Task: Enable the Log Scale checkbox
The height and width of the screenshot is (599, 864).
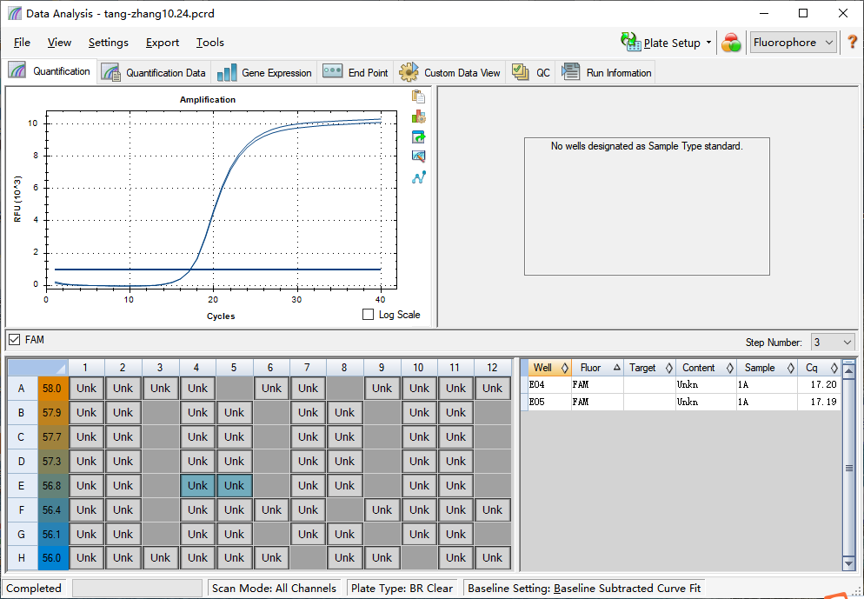Action: coord(368,314)
